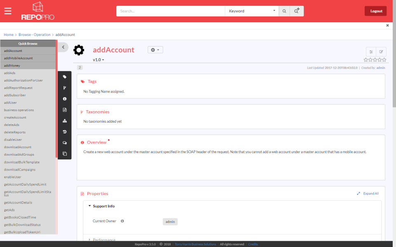The image size is (396, 247).
Task: Click the Overview info icon in the toolbar strip
Action: pos(65,99)
